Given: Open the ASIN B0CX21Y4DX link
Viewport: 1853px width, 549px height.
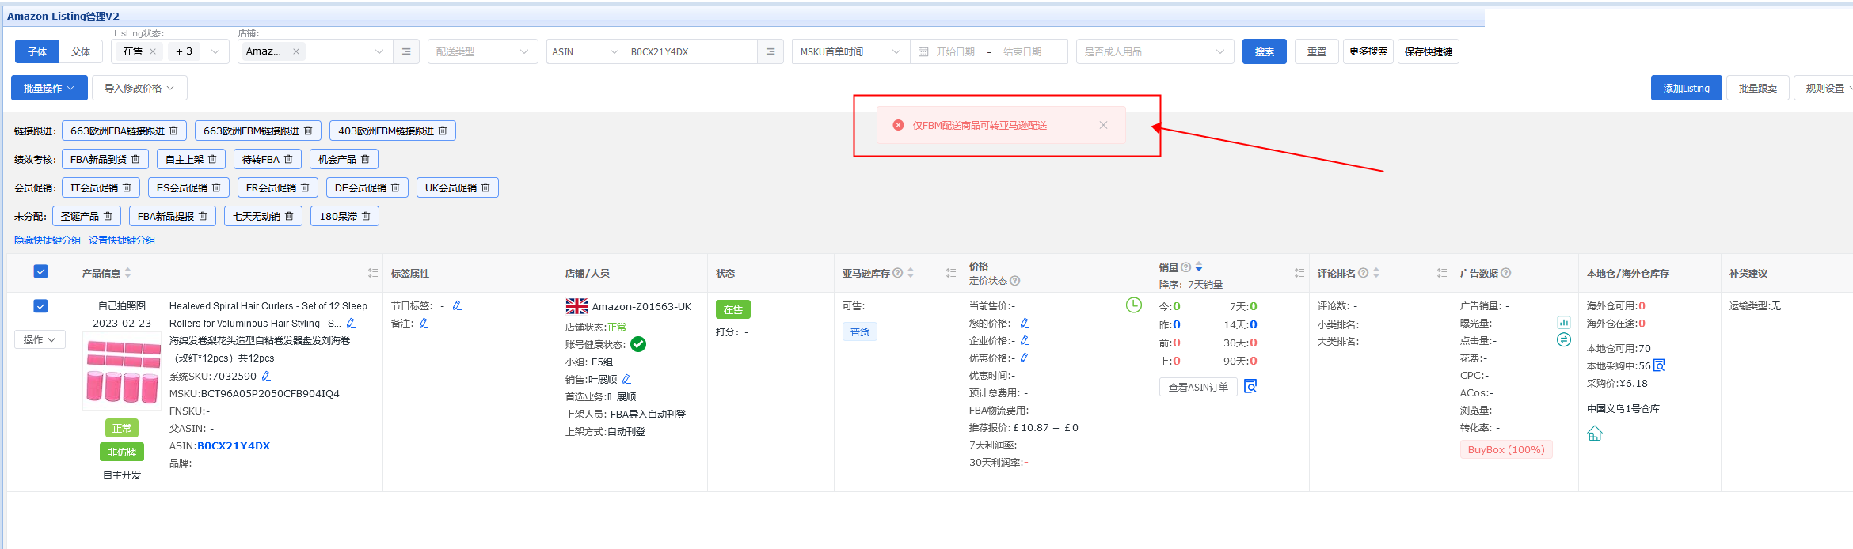Looking at the screenshot, I should 234,445.
